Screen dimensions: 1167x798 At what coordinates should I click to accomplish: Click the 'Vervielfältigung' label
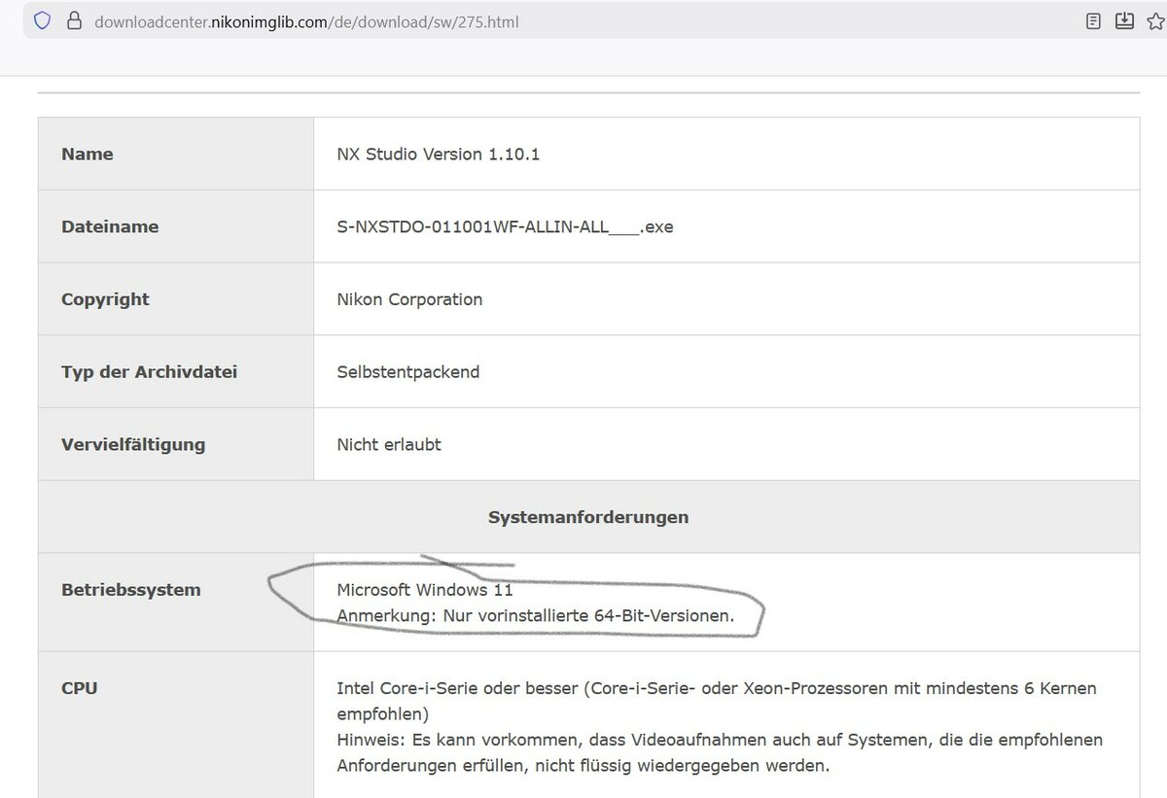(x=133, y=444)
